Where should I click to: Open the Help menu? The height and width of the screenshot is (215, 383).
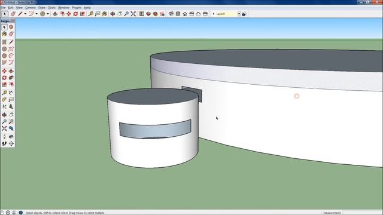(x=87, y=8)
